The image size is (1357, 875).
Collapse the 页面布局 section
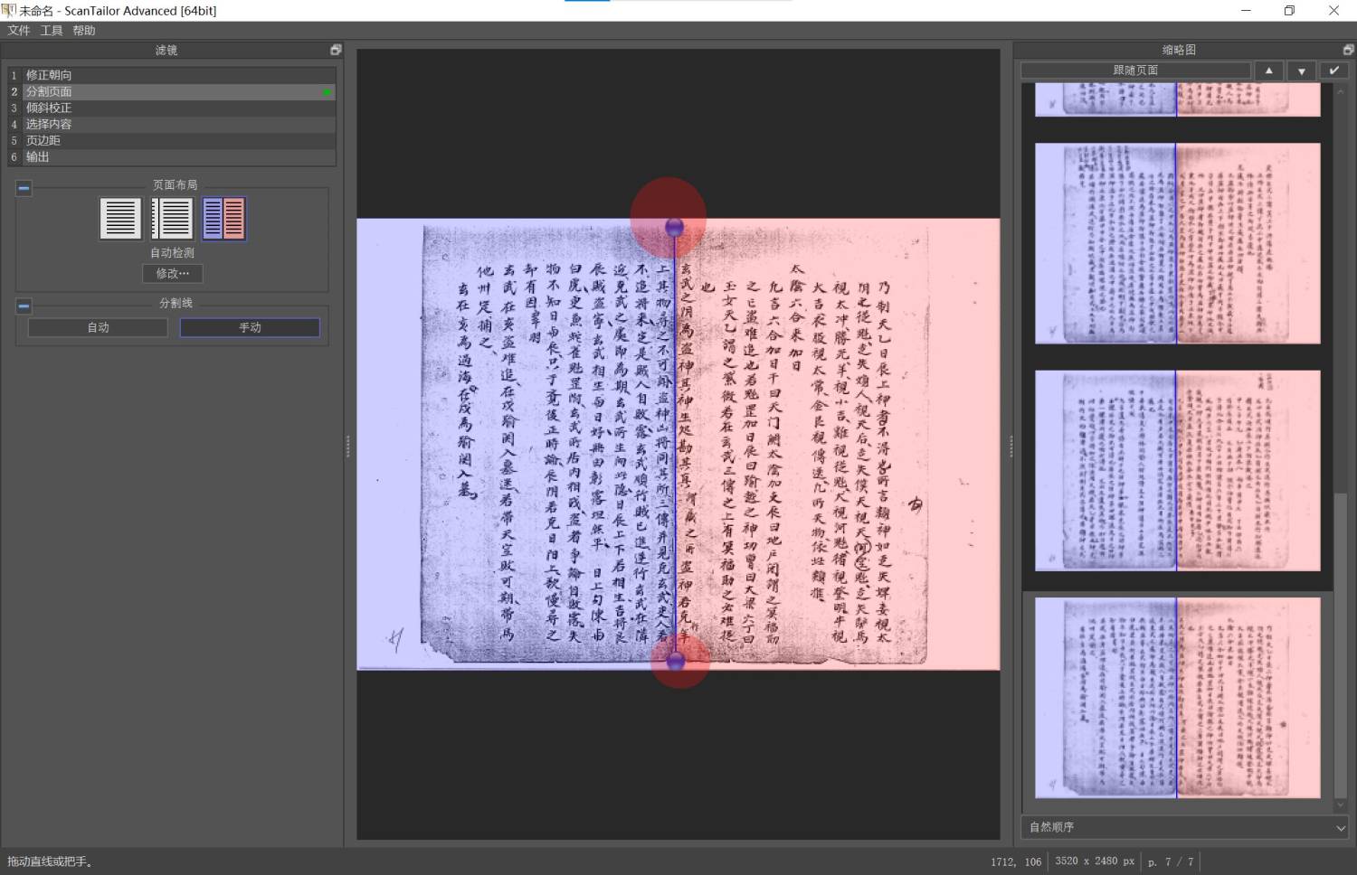pos(24,188)
